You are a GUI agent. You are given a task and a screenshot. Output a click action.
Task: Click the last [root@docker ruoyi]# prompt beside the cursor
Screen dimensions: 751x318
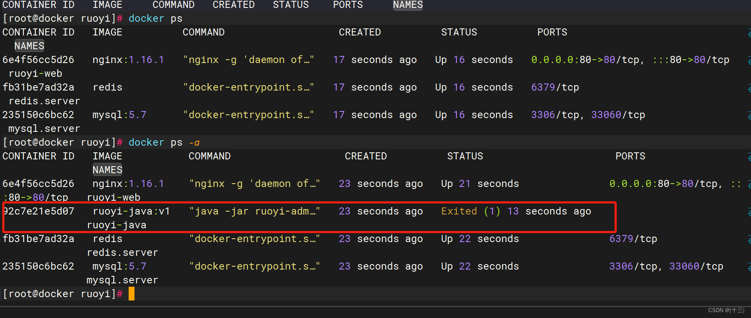coord(63,294)
